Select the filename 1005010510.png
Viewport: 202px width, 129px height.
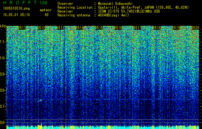tap(17, 9)
